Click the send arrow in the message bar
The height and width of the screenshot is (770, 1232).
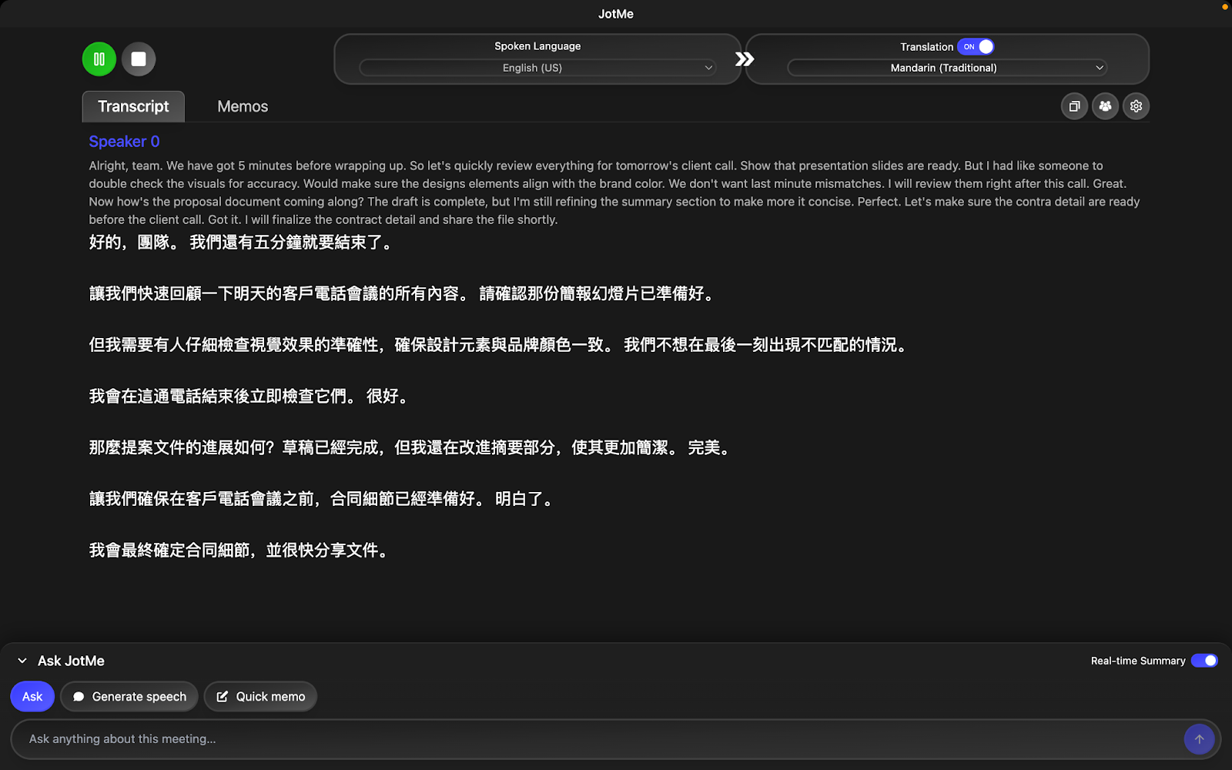click(x=1198, y=738)
